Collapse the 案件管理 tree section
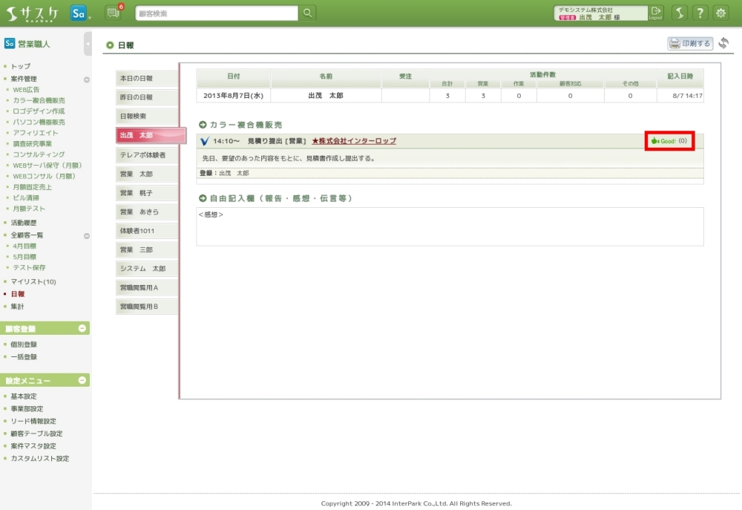The image size is (742, 510). (87, 79)
